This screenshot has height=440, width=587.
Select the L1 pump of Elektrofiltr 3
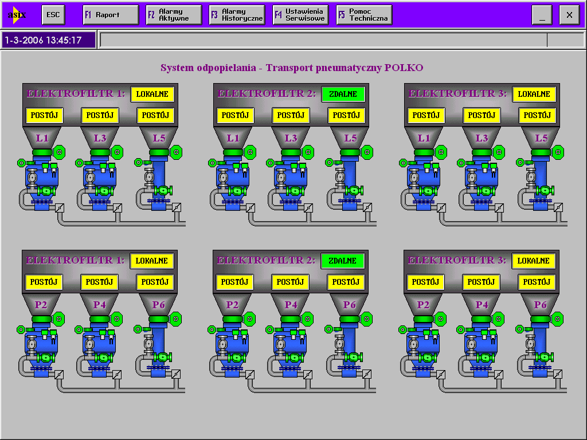pyautogui.click(x=423, y=183)
